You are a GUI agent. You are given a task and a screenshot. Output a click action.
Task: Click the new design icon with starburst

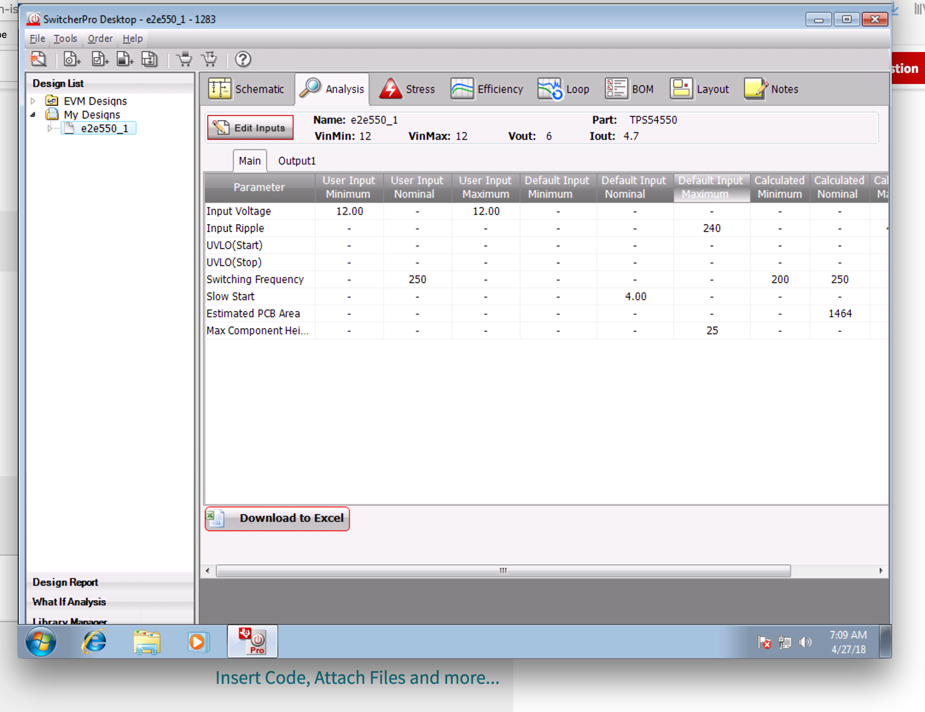38,59
